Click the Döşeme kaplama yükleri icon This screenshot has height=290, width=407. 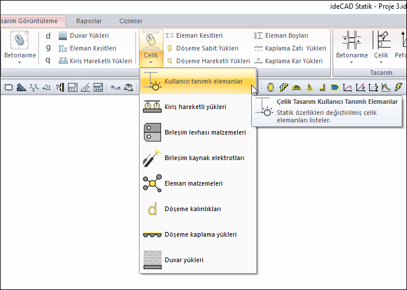[x=152, y=234]
